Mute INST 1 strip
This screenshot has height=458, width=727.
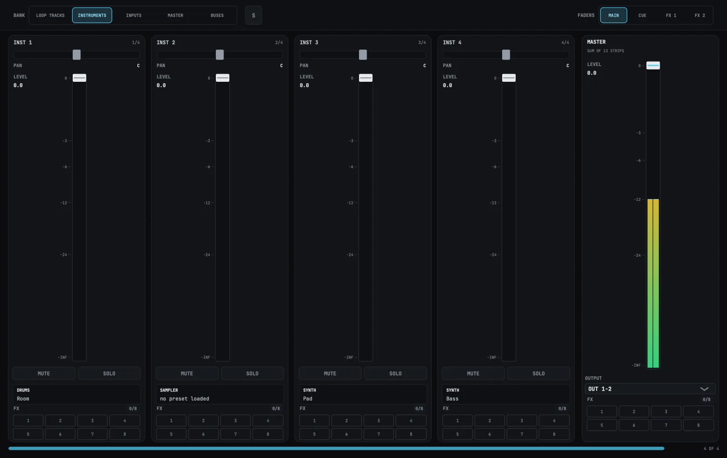point(44,373)
